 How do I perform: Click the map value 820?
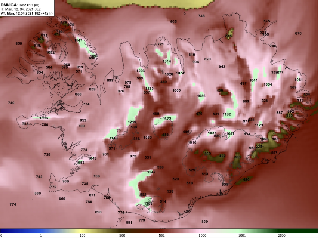(x=207, y=59)
